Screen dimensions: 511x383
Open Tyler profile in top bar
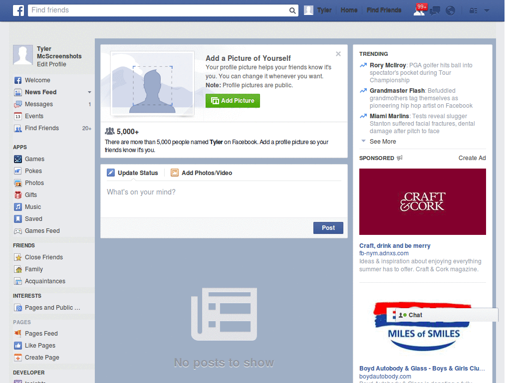pyautogui.click(x=318, y=10)
